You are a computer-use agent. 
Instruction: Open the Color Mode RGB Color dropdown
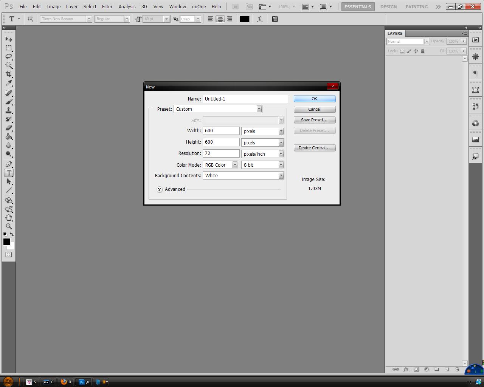220,165
